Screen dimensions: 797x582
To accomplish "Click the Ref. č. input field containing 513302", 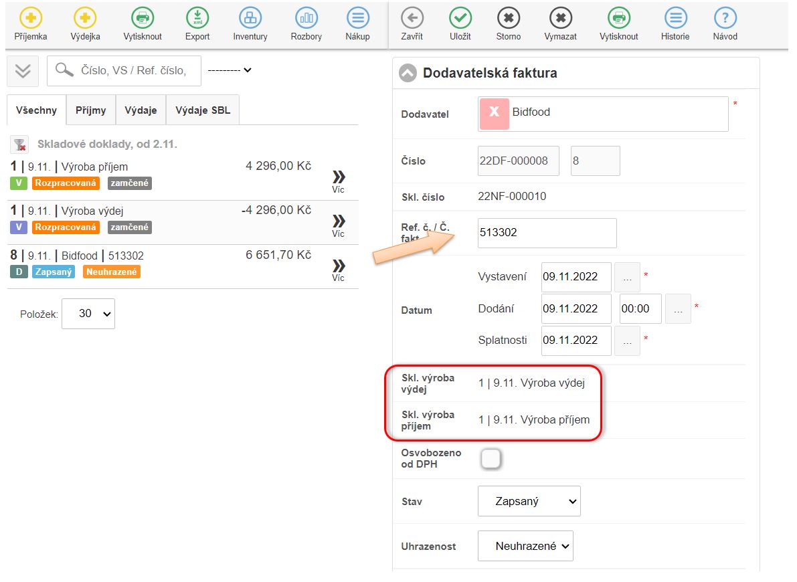I will [547, 233].
